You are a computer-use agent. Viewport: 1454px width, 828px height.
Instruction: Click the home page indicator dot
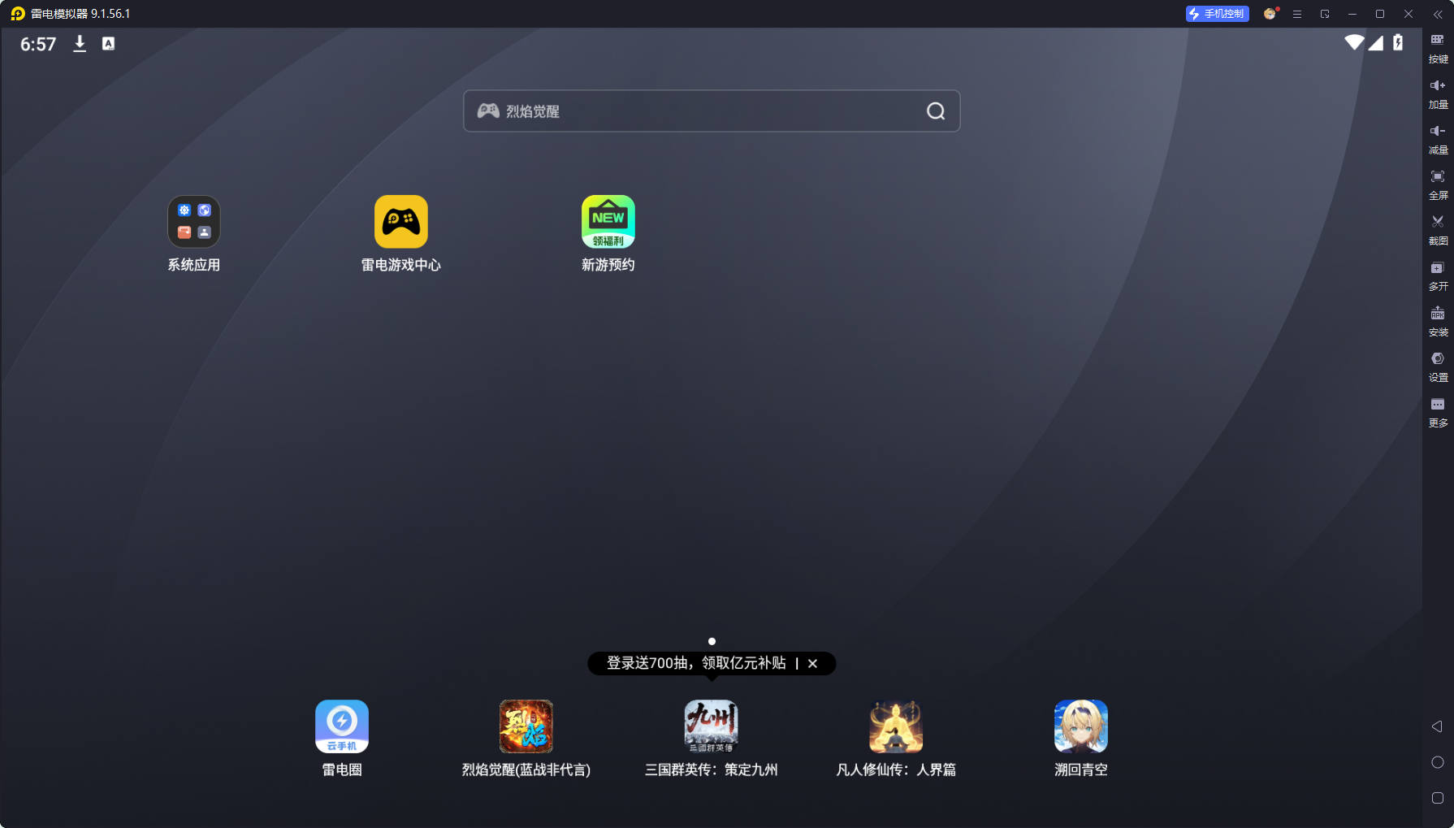712,641
